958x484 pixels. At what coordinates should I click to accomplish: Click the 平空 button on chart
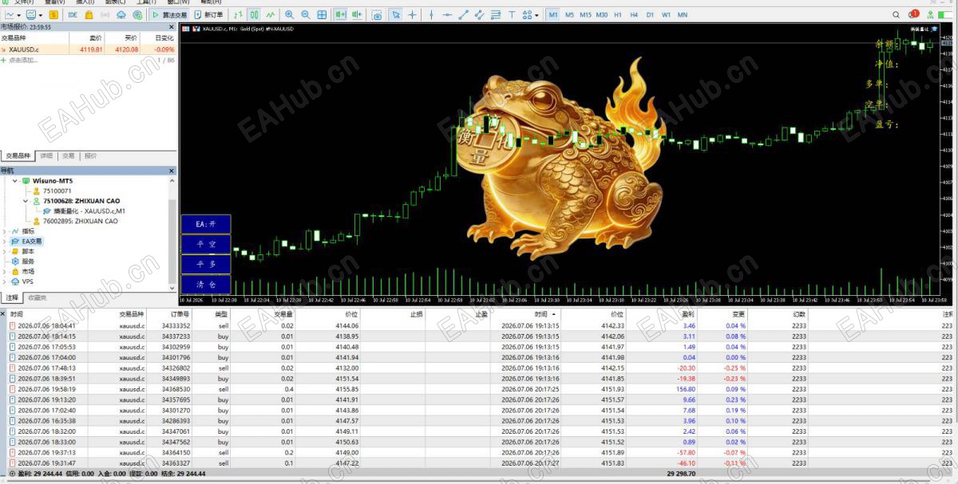206,244
